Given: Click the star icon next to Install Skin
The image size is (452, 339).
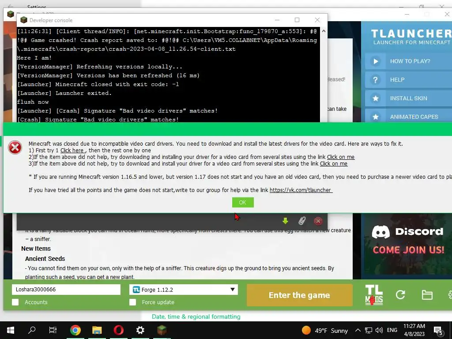Looking at the screenshot, I should (375, 98).
